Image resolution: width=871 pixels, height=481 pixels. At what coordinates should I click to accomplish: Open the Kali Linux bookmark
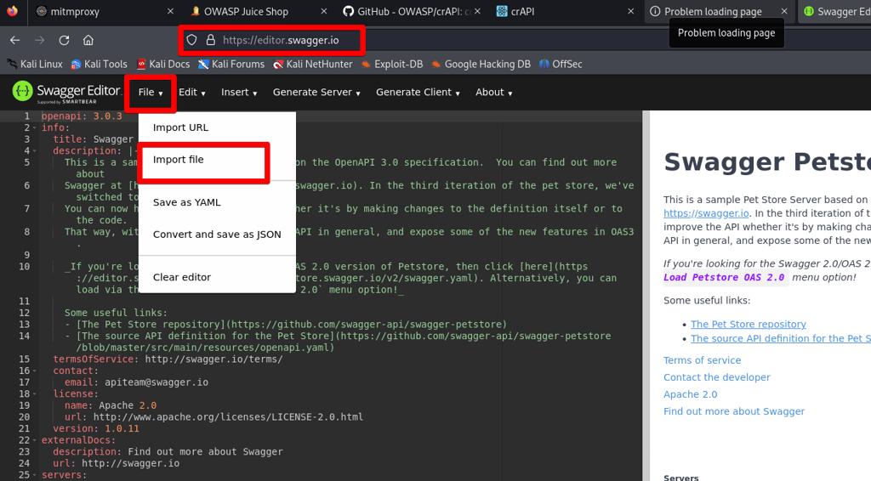34,64
